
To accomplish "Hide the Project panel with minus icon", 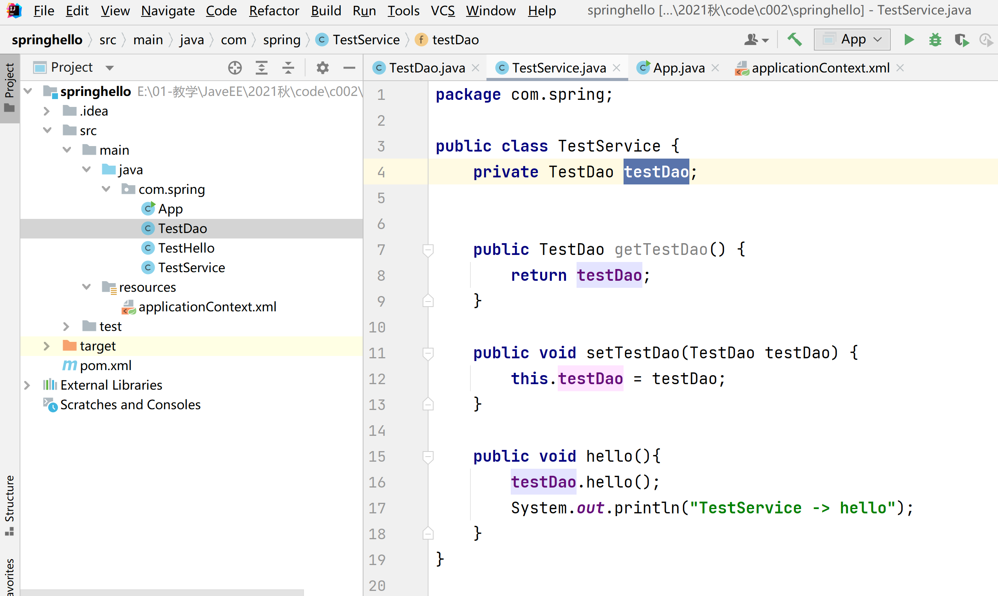I will click(349, 67).
